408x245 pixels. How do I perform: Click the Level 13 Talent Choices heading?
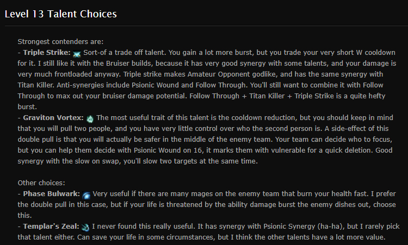point(60,14)
